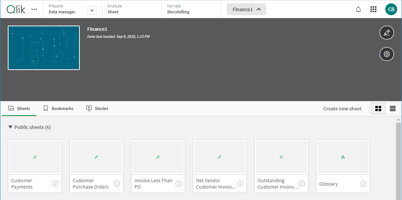The height and width of the screenshot is (200, 402).
Task: Open the Stories tab
Action: [97, 109]
